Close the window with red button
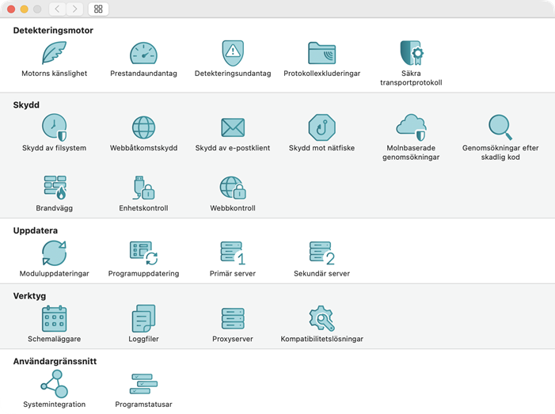Viewport: 555px width, 414px height. (x=11, y=9)
